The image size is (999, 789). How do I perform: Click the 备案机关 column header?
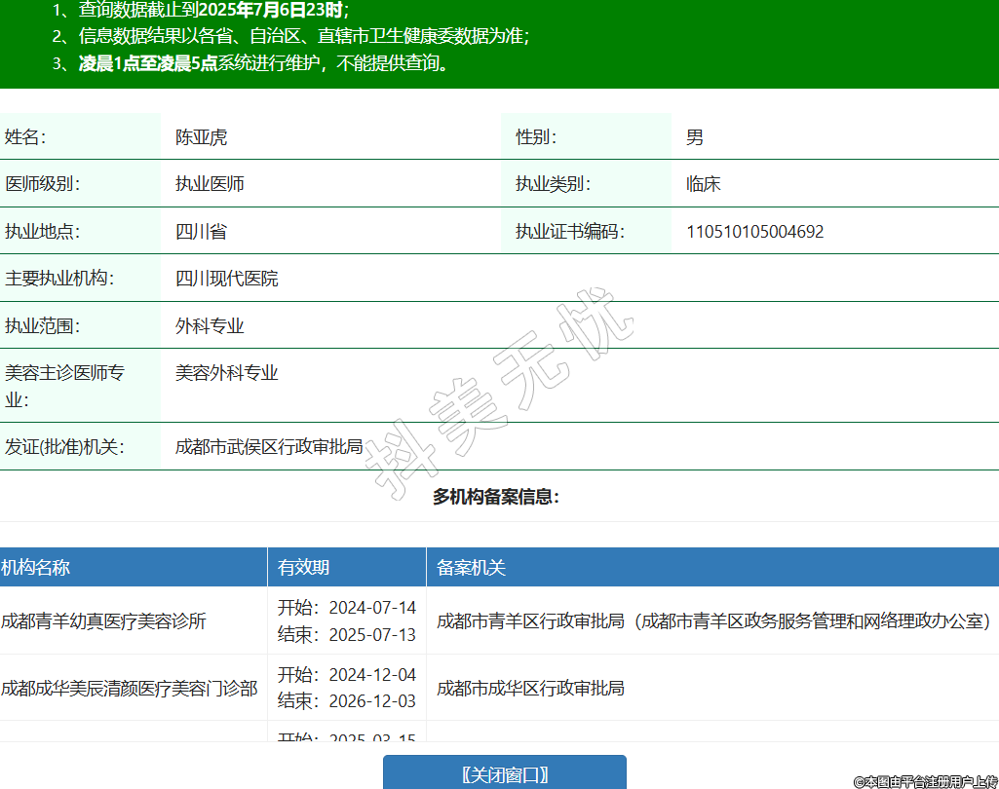[x=471, y=568]
